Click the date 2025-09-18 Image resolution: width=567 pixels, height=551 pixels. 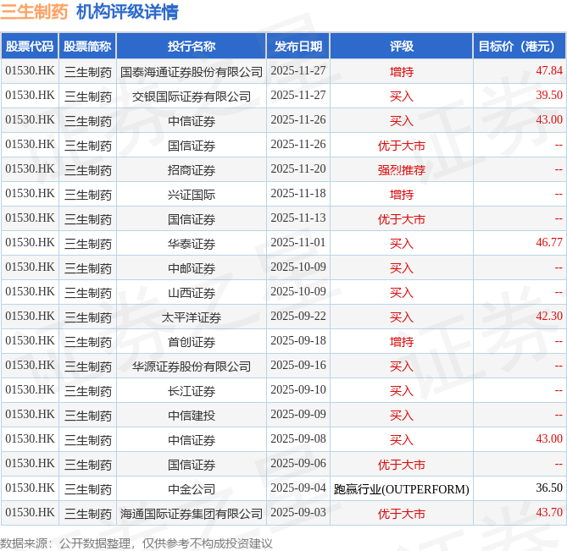pos(298,341)
